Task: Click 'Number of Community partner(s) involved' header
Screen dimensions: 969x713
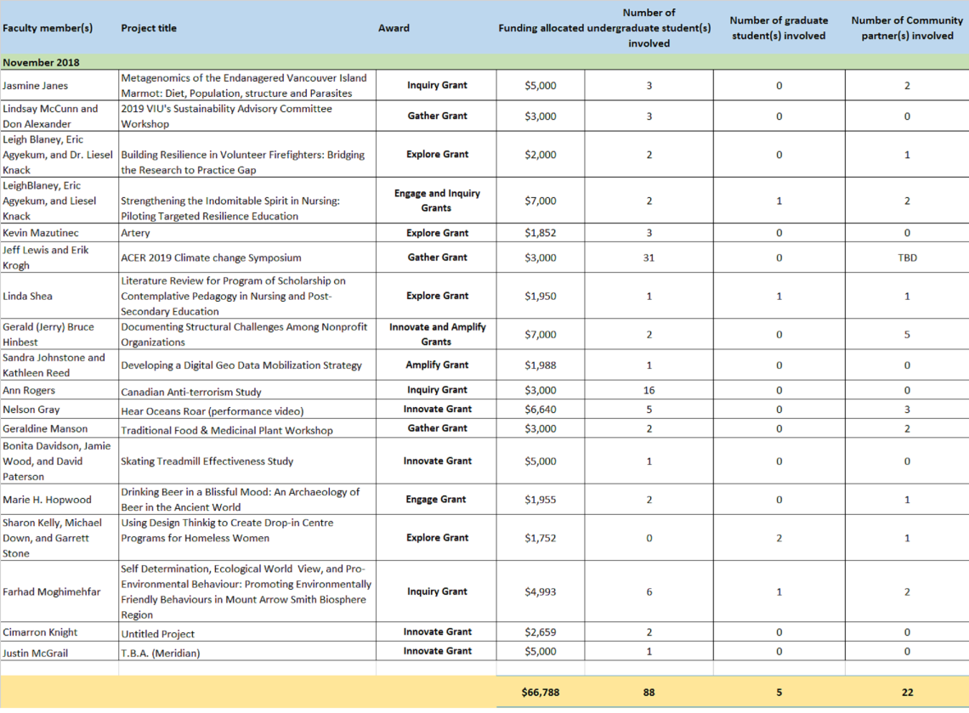Action: 907,28
